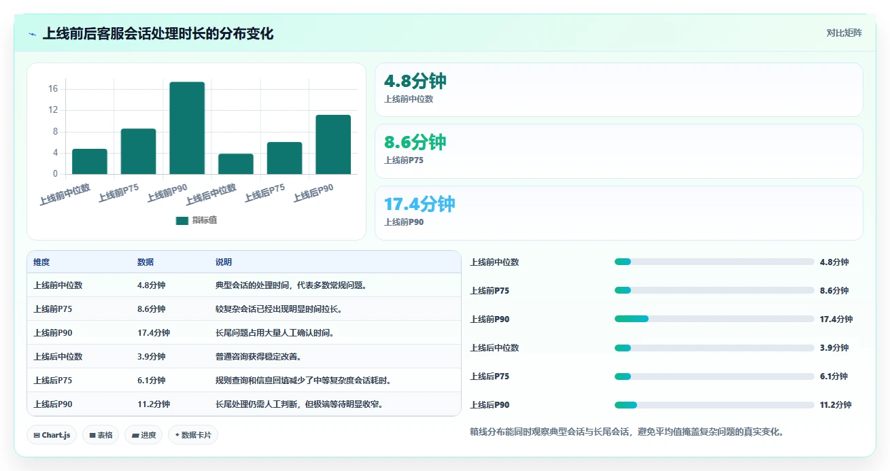Click the dashboard title 上线前后客服会话处理时长的分布变化

tap(158, 34)
